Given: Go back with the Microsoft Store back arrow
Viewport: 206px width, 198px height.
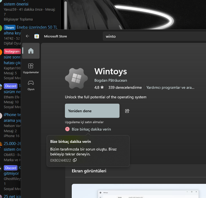Looking at the screenshot, I should coord(28,36).
